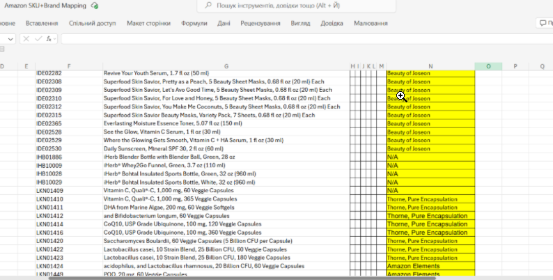Screen dimensions: 553x280
Task: Select column Q header
Action: [x=542, y=66]
